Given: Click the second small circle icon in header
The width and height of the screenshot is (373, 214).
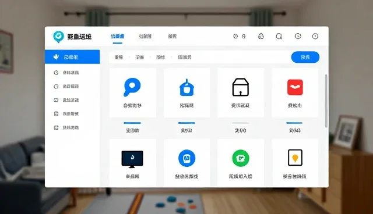Looking at the screenshot, I should [x=244, y=36].
